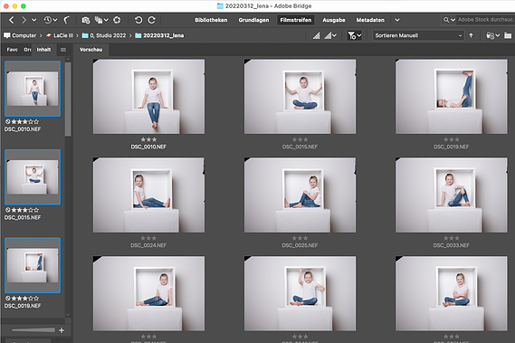Click the DSC_0010.NEF label under preview
Image resolution: width=515 pixels, height=343 pixels.
[148, 147]
